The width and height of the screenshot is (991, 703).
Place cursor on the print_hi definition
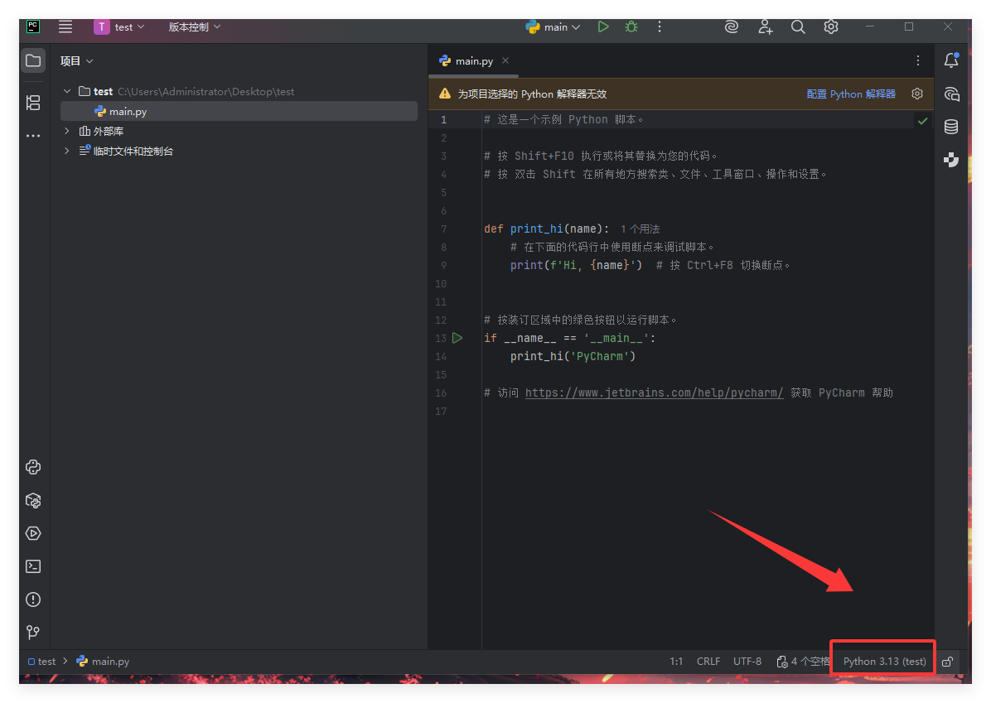click(537, 229)
